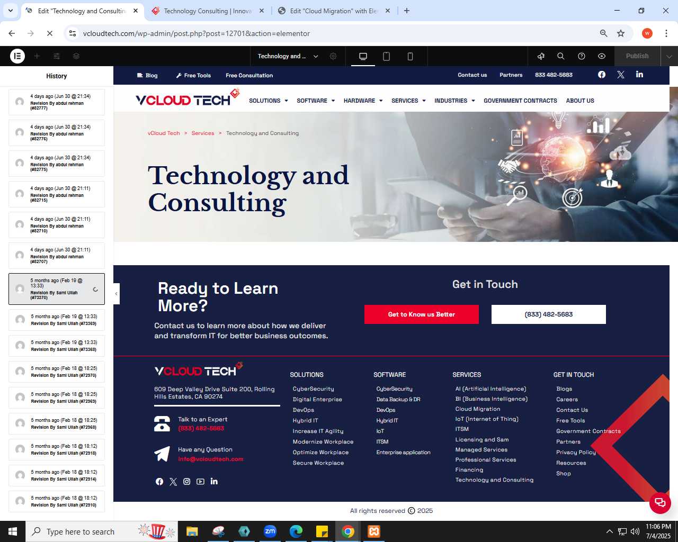Click footer Cloud Migration link
This screenshot has width=678, height=542.
[x=478, y=409]
